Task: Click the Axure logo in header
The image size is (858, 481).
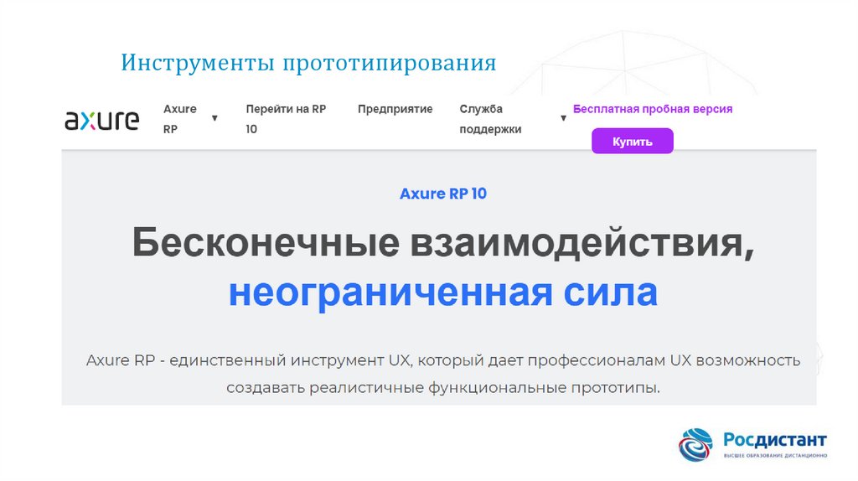Action: [x=102, y=120]
